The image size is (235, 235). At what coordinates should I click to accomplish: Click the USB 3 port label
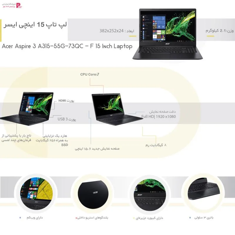(67, 119)
